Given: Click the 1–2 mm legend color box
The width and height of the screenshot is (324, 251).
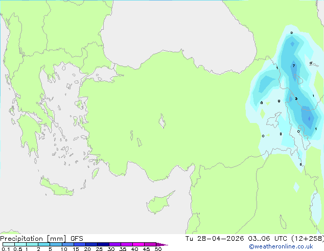Looking at the screenshot, I should (32, 244).
